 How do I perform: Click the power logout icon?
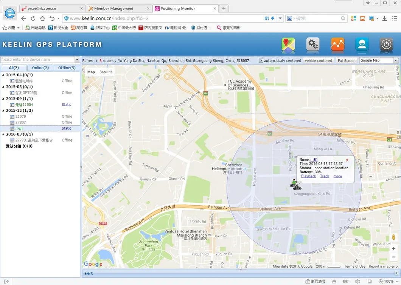(x=386, y=44)
